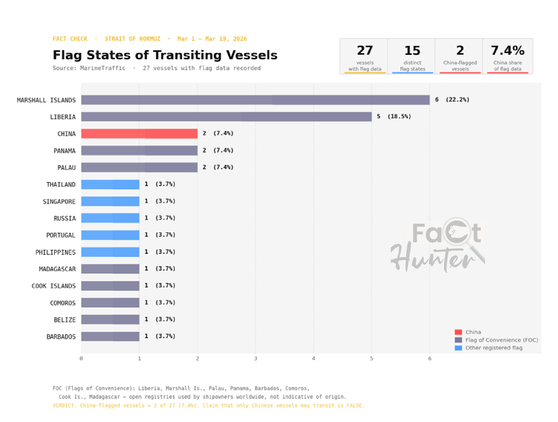The image size is (558, 422).
Task: Select the red China bar
Action: 139,134
